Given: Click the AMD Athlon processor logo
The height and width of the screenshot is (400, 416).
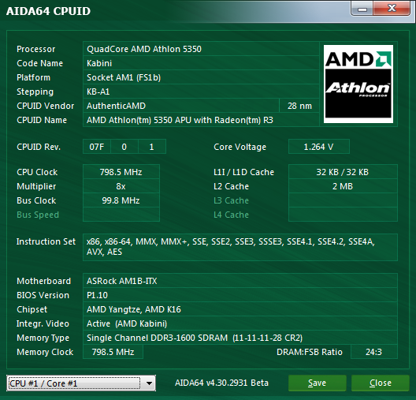Looking at the screenshot, I should pyautogui.click(x=358, y=84).
